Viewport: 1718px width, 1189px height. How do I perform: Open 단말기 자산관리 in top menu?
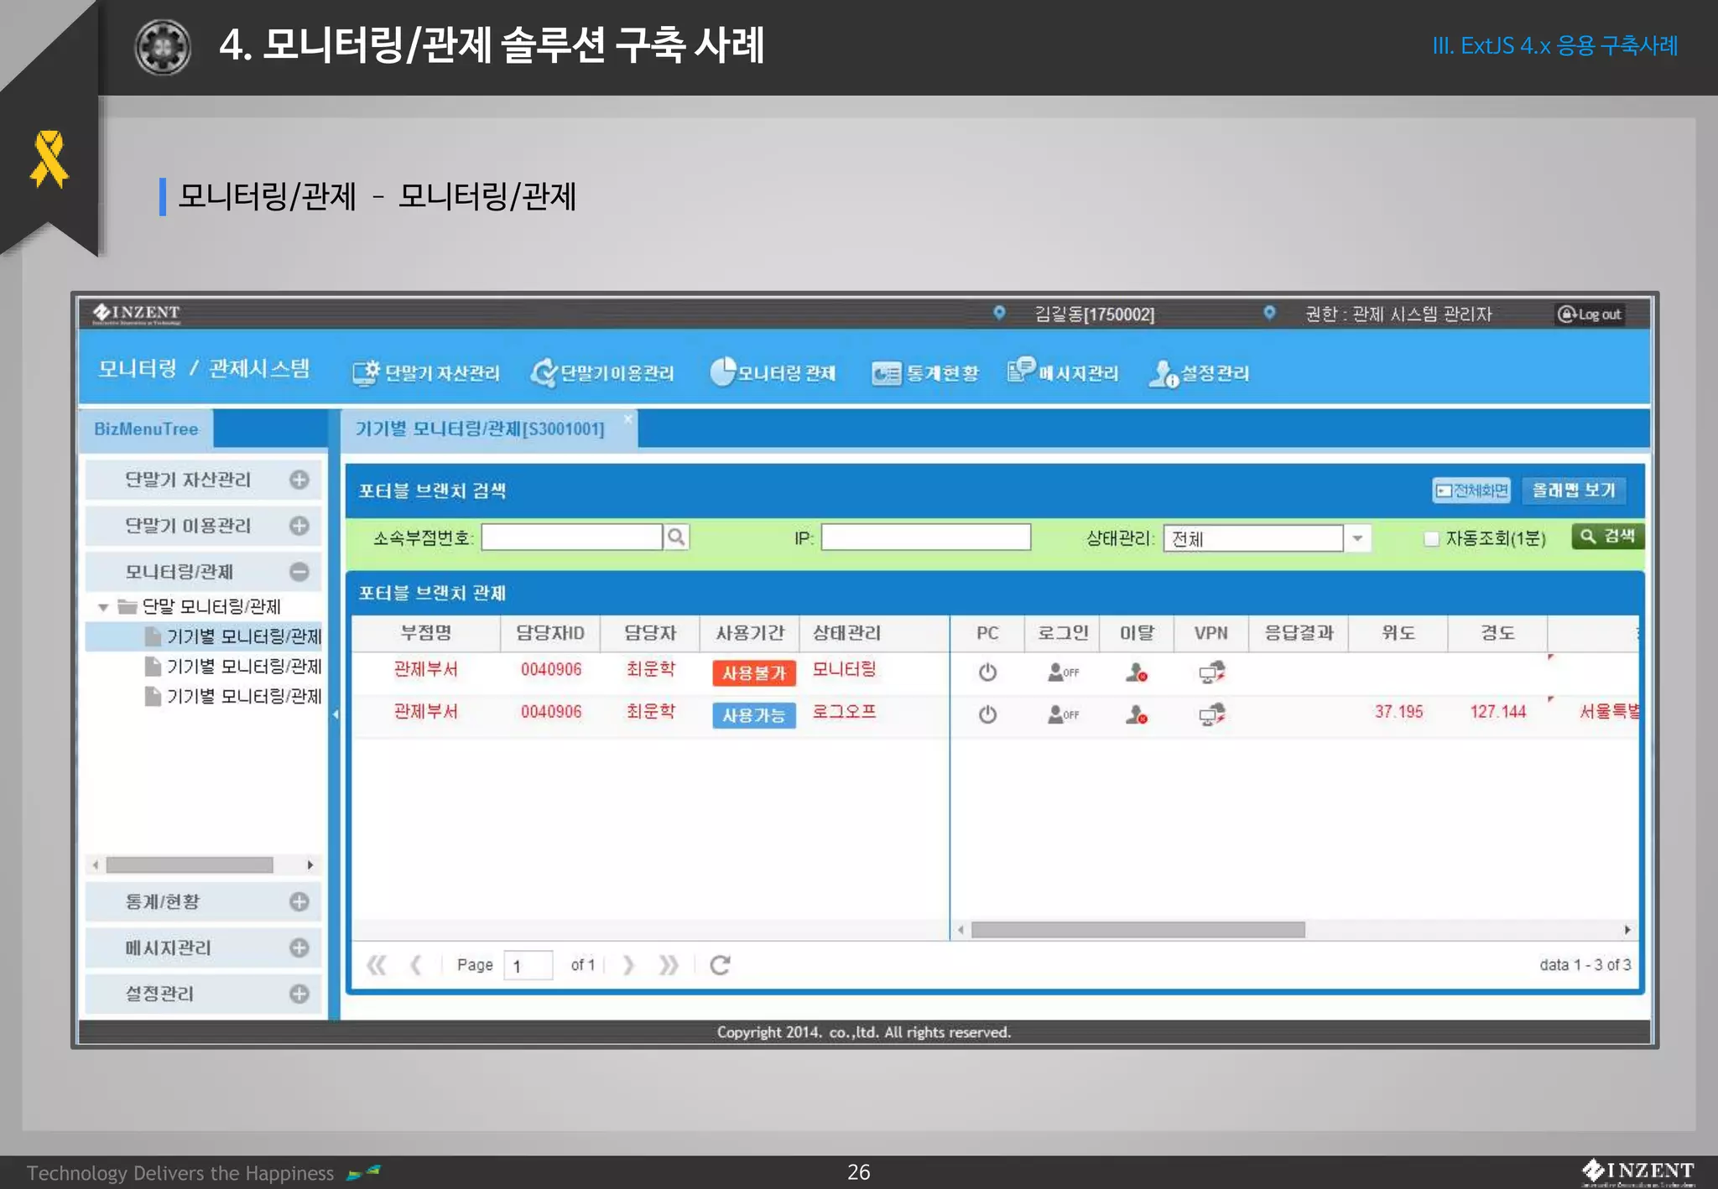click(x=425, y=373)
